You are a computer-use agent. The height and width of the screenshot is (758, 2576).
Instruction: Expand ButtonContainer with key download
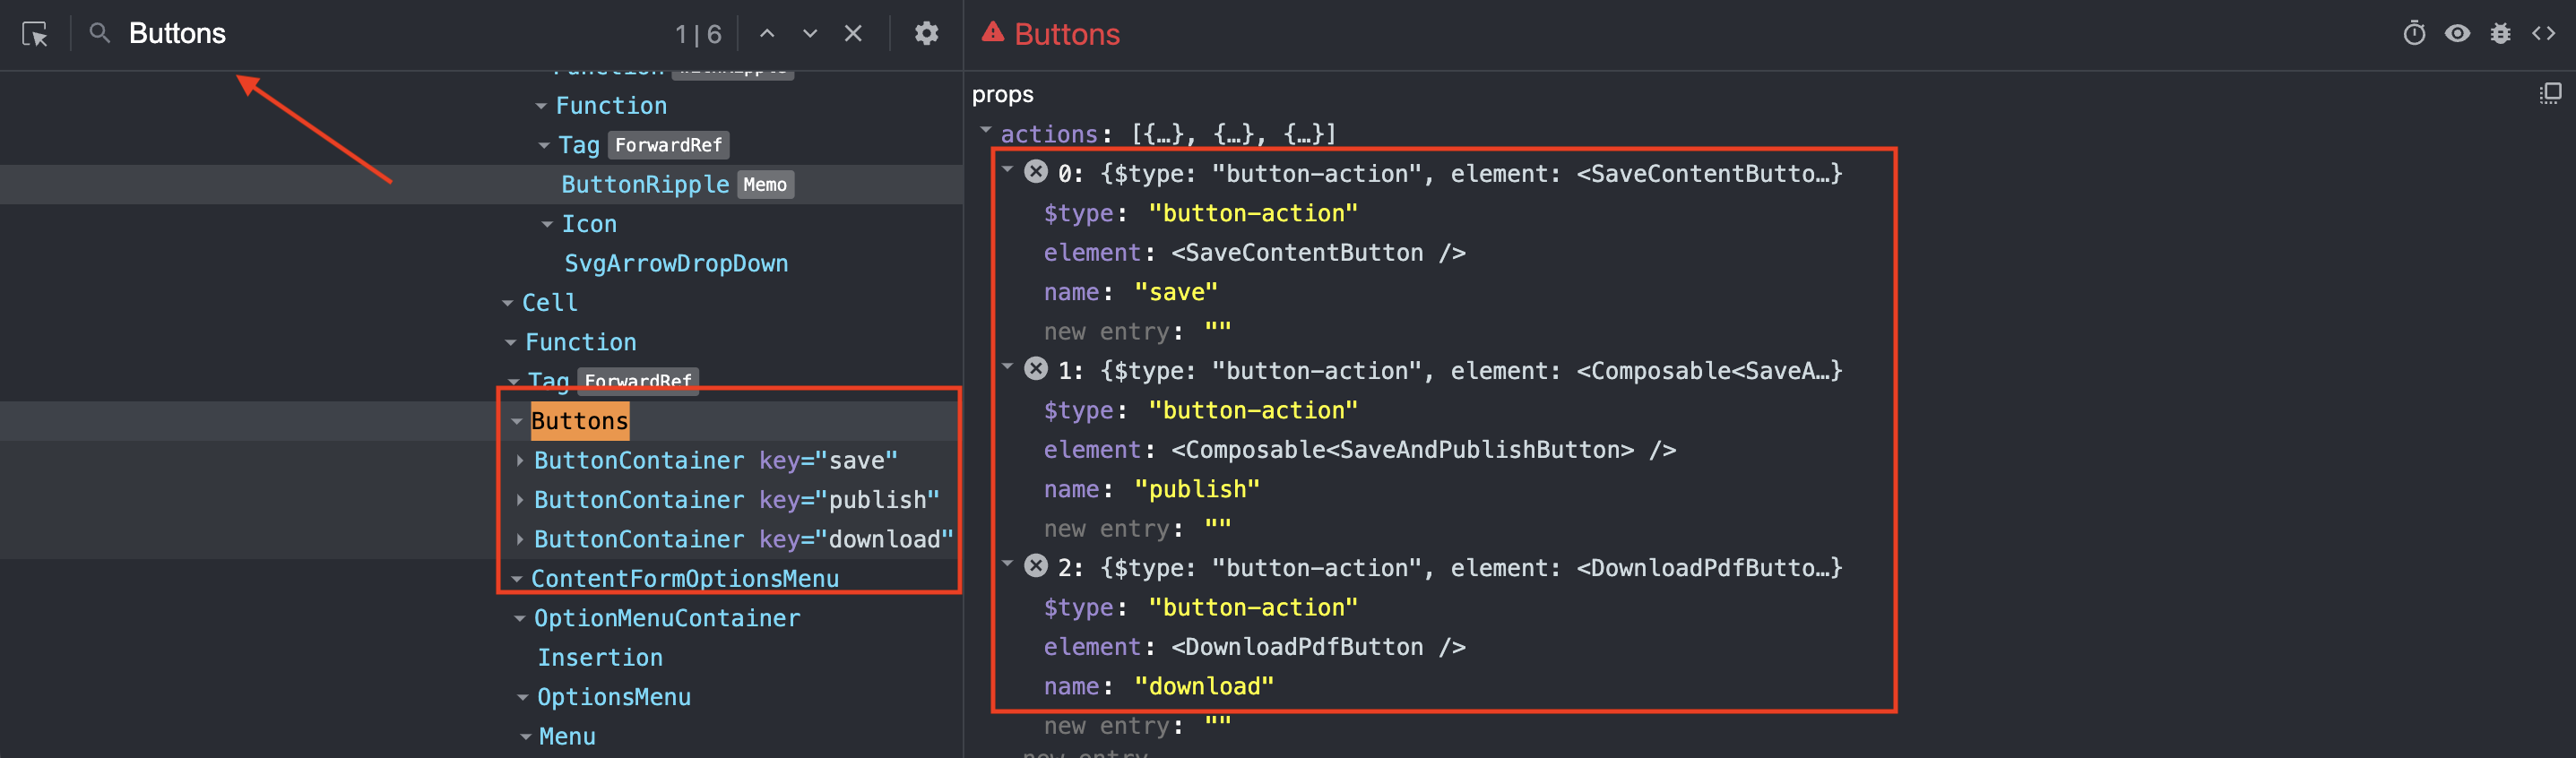point(520,539)
